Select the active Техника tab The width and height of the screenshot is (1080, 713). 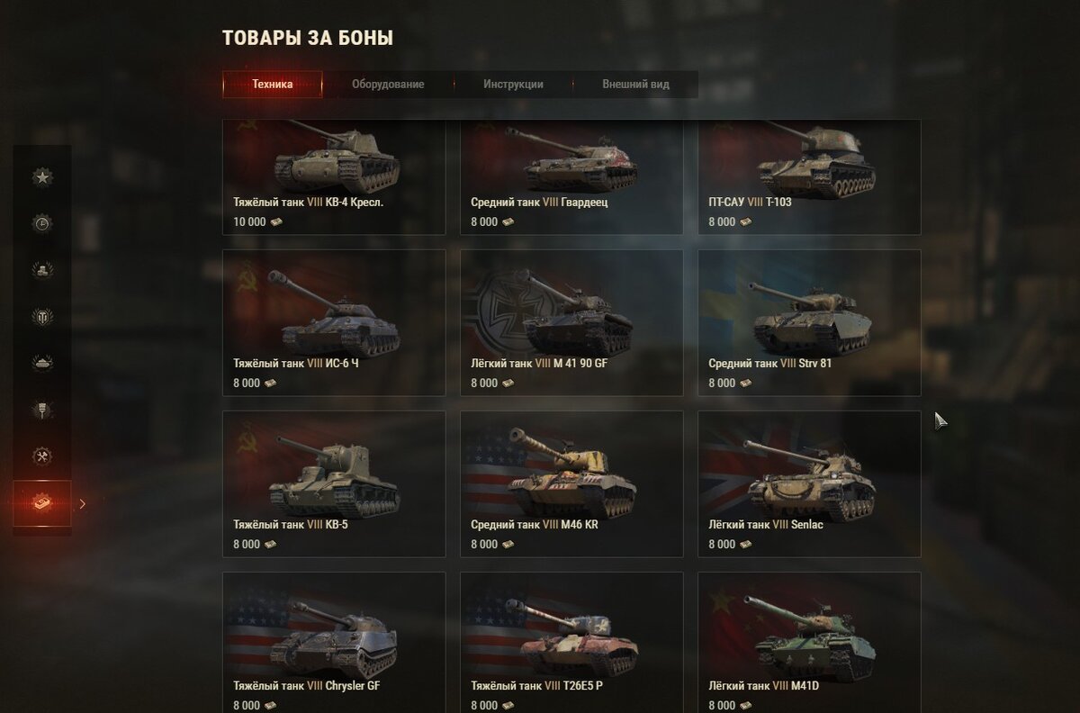pyautogui.click(x=273, y=85)
